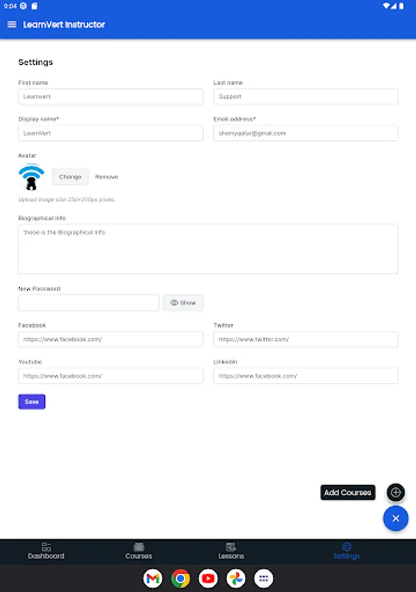The width and height of the screenshot is (416, 592).
Task: Open Gmail from the taskbar
Action: [x=152, y=578]
